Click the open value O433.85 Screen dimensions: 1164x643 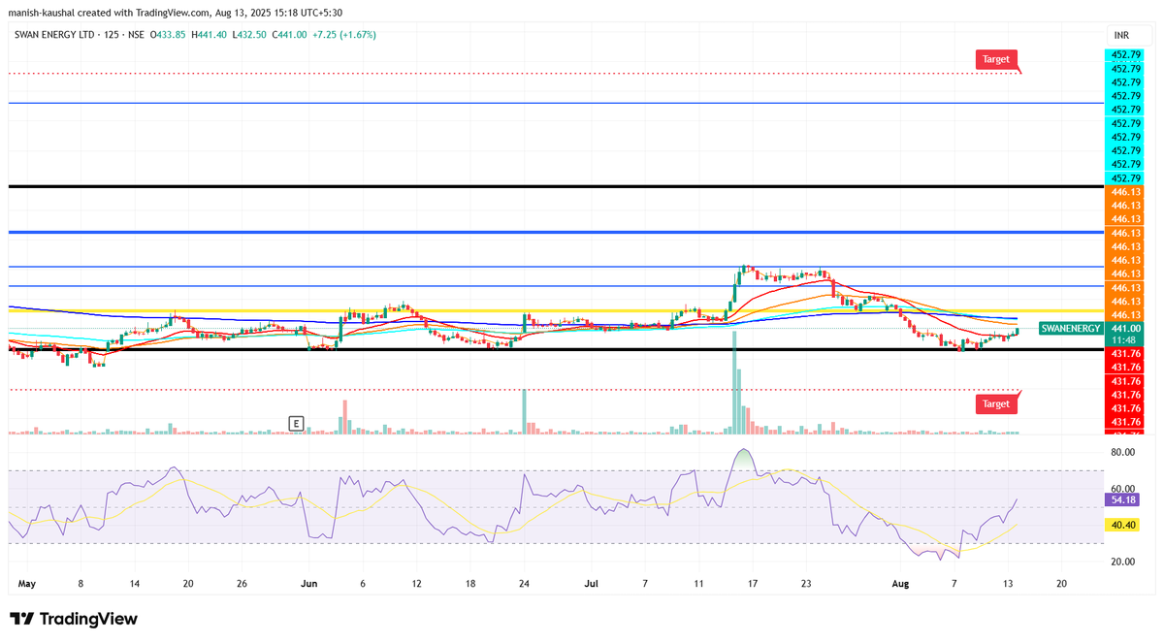[169, 35]
